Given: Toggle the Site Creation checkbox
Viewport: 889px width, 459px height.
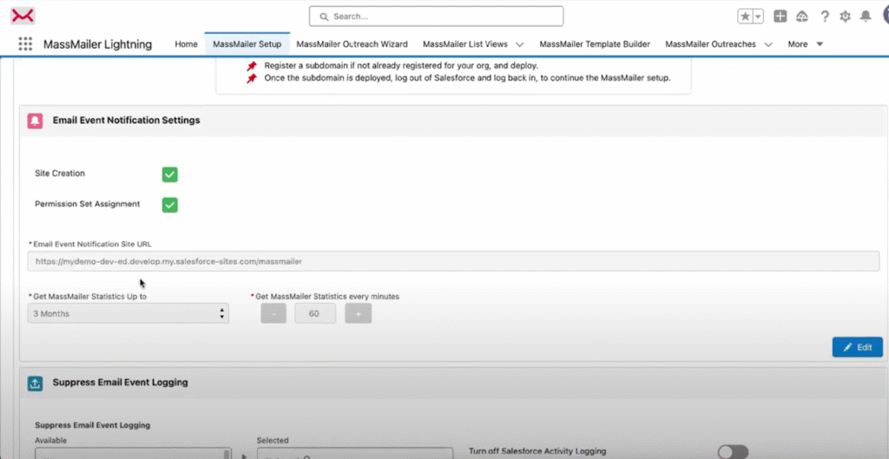Looking at the screenshot, I should pos(170,174).
